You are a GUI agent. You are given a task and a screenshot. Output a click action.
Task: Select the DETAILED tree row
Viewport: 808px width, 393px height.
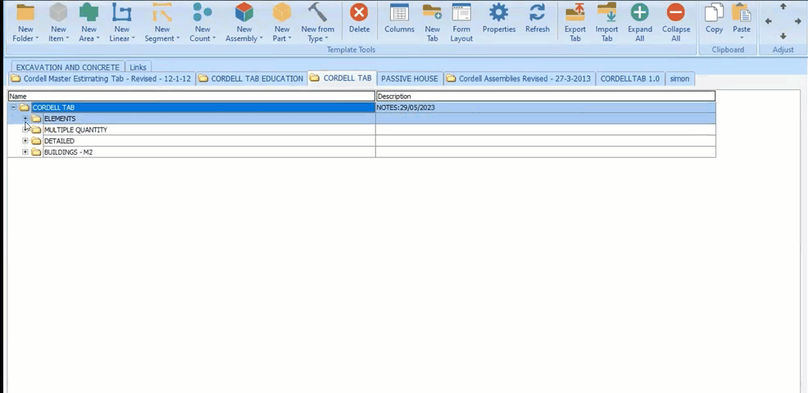click(361, 141)
